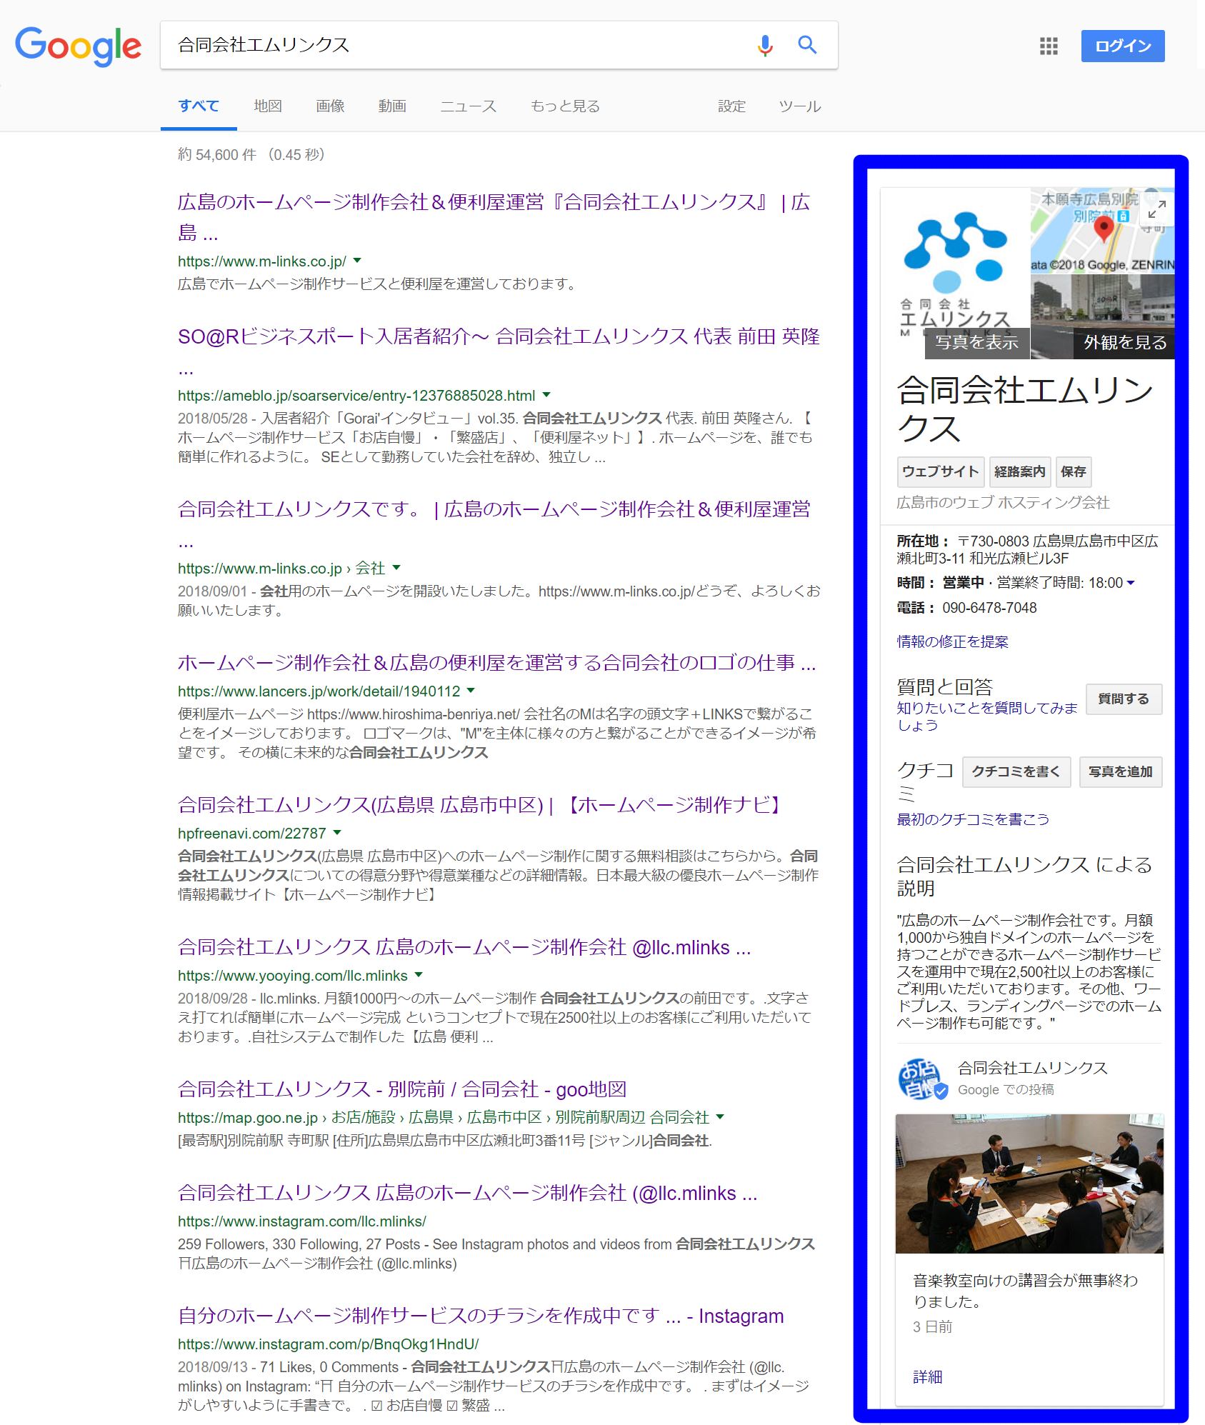This screenshot has width=1205, height=1425.
Task: Select the すべて tab
Action: coord(199,106)
